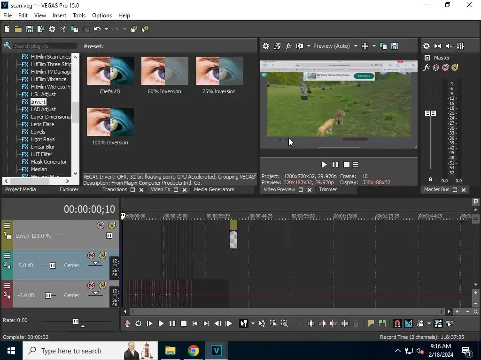Screen dimensions: 481x360
Task: Open the Options menu
Action: (x=102, y=15)
